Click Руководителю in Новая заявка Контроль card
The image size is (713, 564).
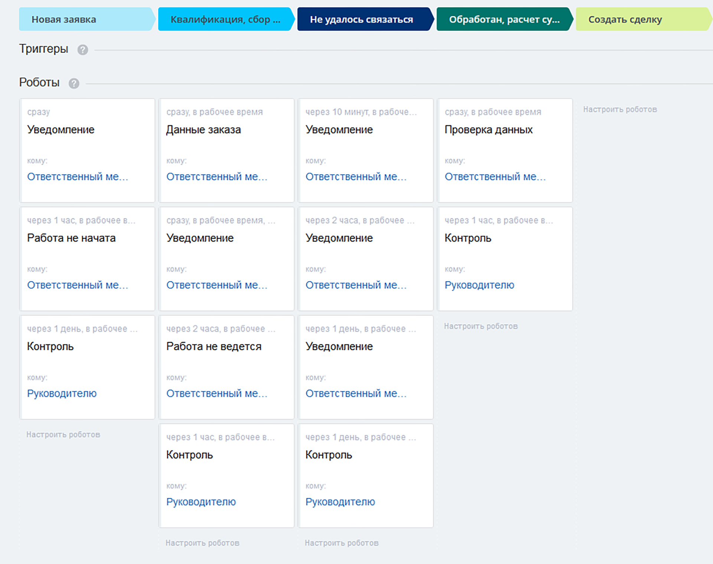(62, 394)
